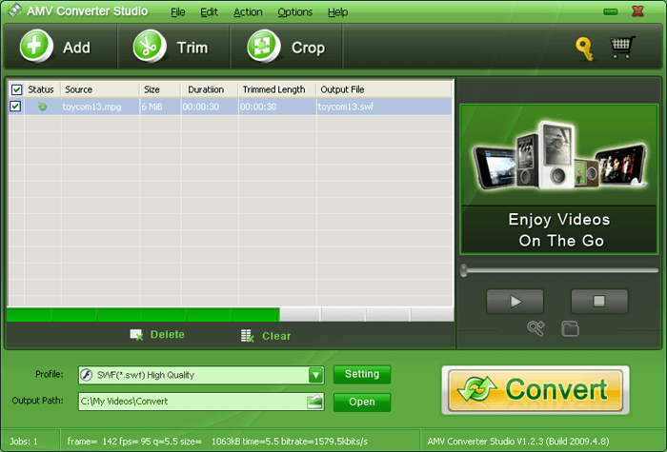Open the Action menu

248,12
